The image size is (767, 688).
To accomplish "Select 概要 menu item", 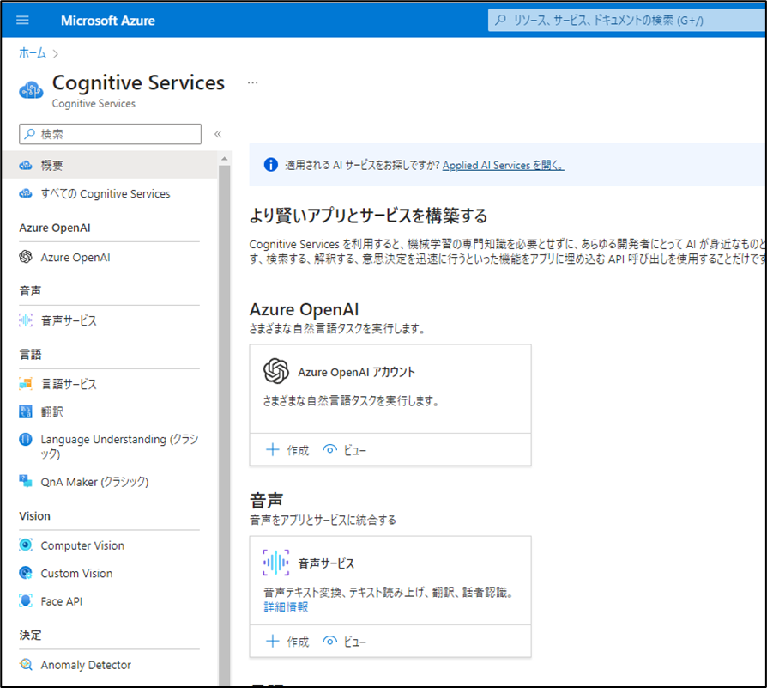I will point(110,166).
